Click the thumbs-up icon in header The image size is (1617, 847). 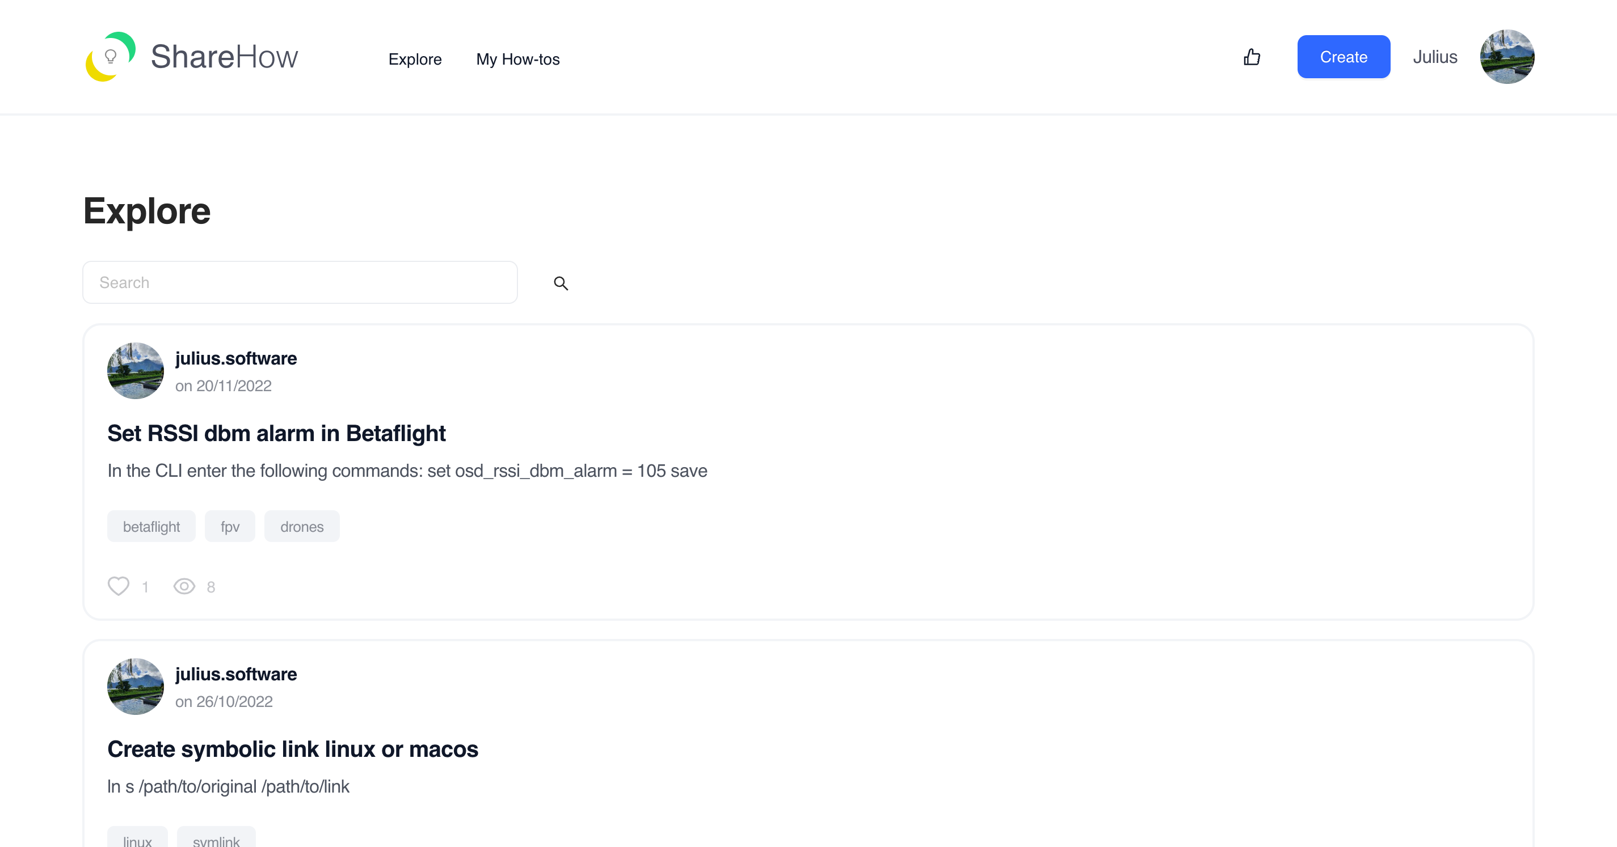(1252, 57)
